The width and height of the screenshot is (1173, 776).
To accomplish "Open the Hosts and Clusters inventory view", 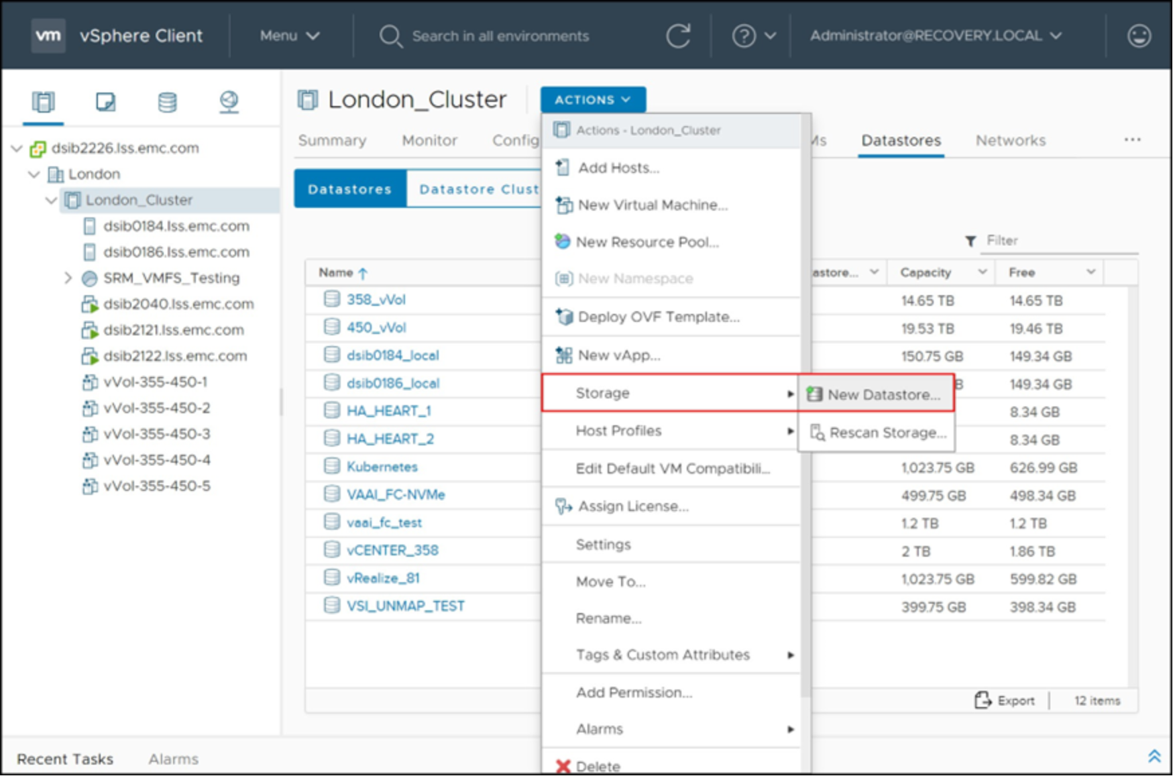I will (x=43, y=102).
